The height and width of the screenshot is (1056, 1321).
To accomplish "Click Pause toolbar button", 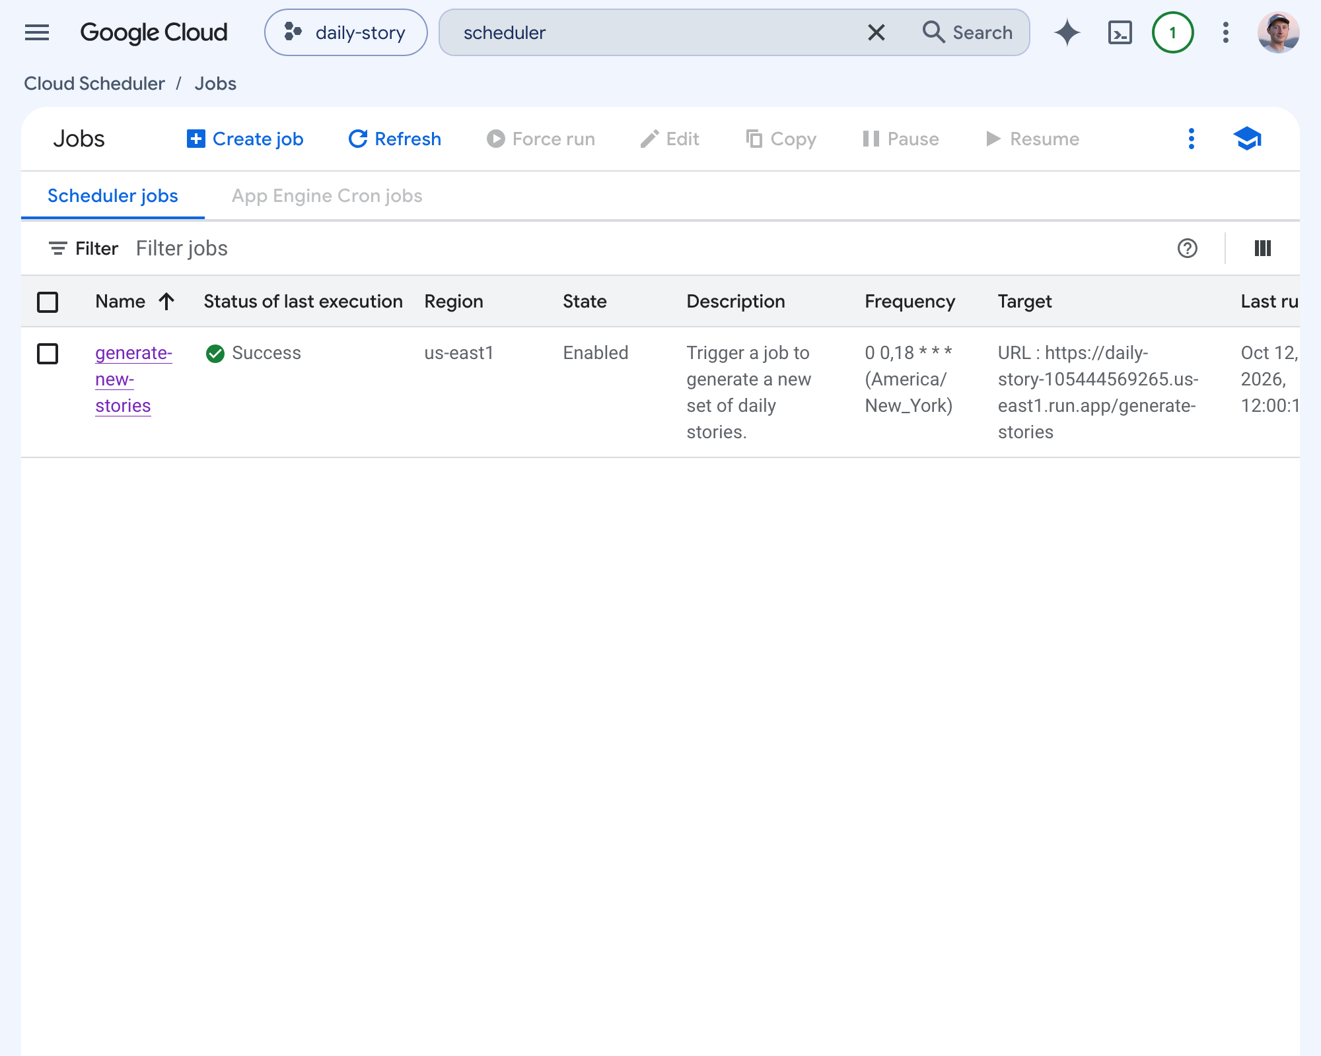I will 901,139.
